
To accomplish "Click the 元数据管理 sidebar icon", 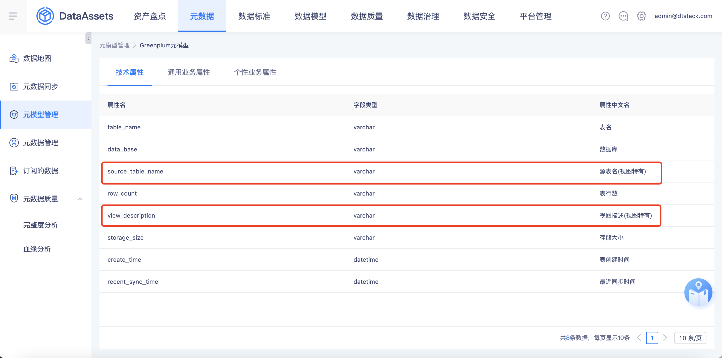I will [14, 143].
